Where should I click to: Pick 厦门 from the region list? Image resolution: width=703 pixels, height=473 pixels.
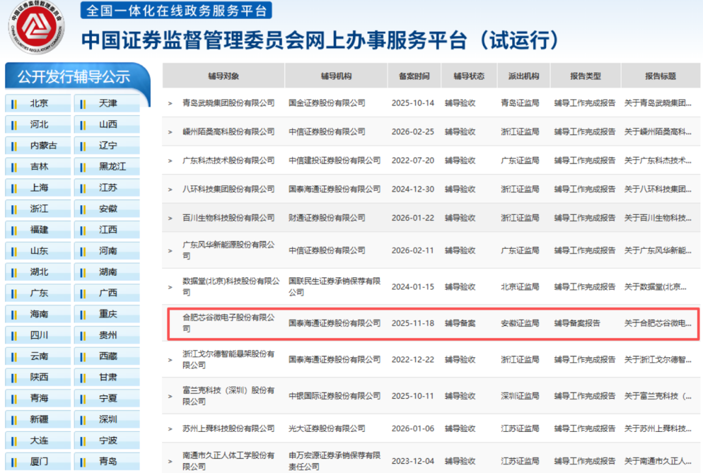38,462
